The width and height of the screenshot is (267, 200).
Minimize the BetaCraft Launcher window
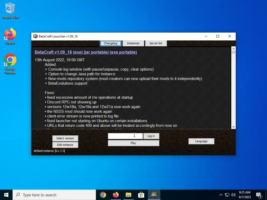(206, 36)
